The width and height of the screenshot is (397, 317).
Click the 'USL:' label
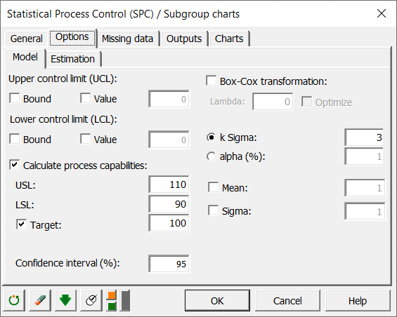(25, 185)
